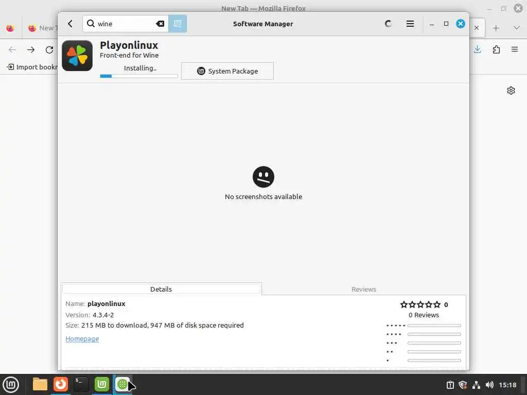Screen dimensions: 527x395
Task: Open new tab in Firefox
Action: pyautogui.click(x=496, y=28)
